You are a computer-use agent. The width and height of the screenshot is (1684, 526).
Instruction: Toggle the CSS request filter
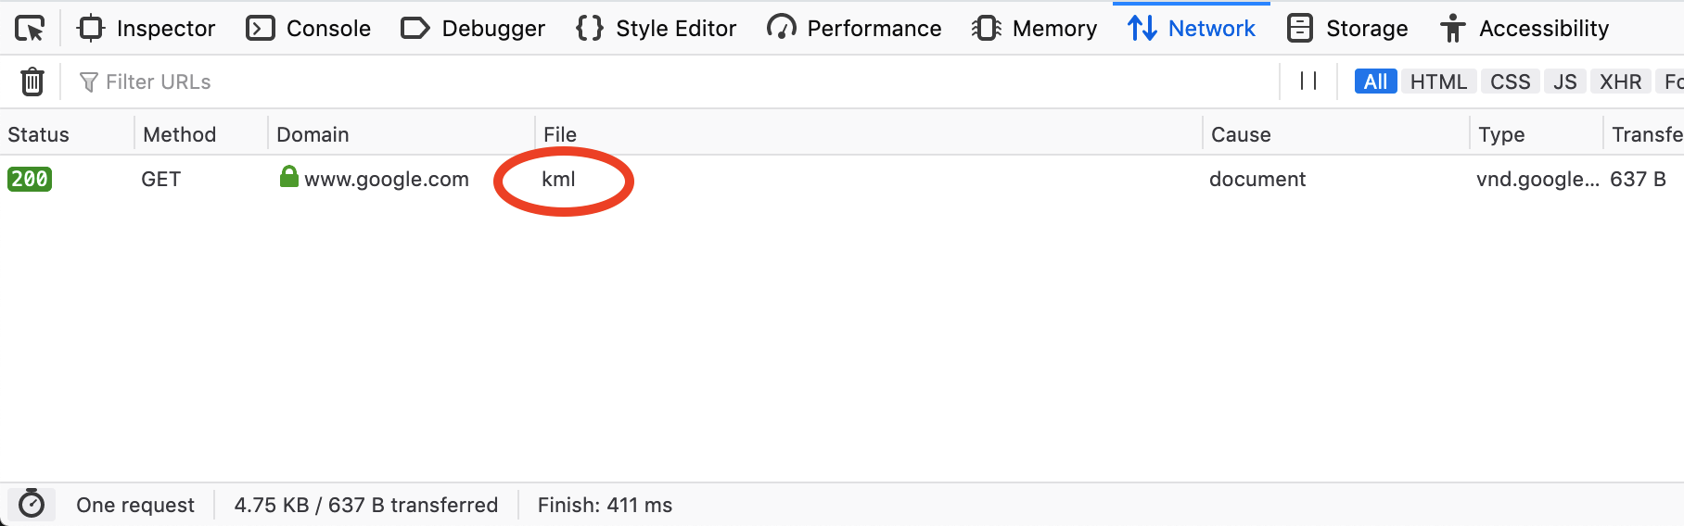point(1510,81)
